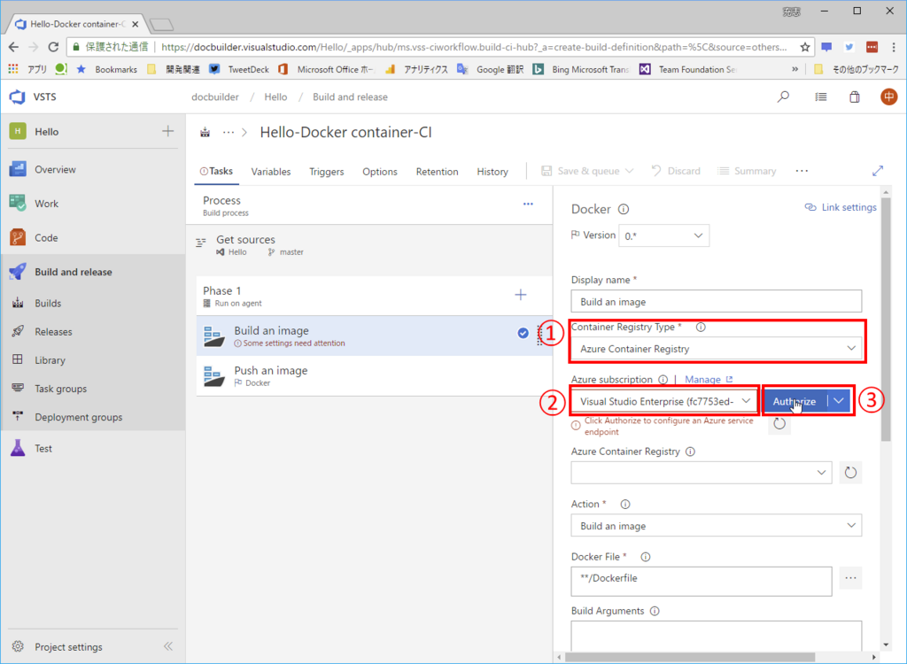Bookmark this page with the star
This screenshot has height=664, width=907.
804,47
